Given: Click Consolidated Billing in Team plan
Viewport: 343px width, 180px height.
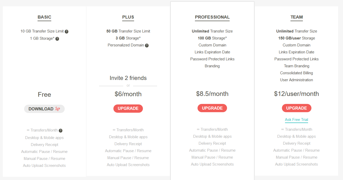Looking at the screenshot, I should tap(296, 73).
